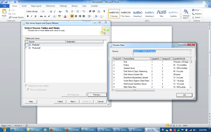Screen dimensions: 211x132
Task: Click the ProductName column header
Action: tap(137, 59)
